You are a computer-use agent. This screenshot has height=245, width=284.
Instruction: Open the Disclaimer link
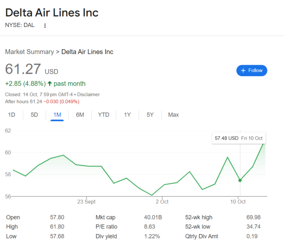tap(89, 95)
